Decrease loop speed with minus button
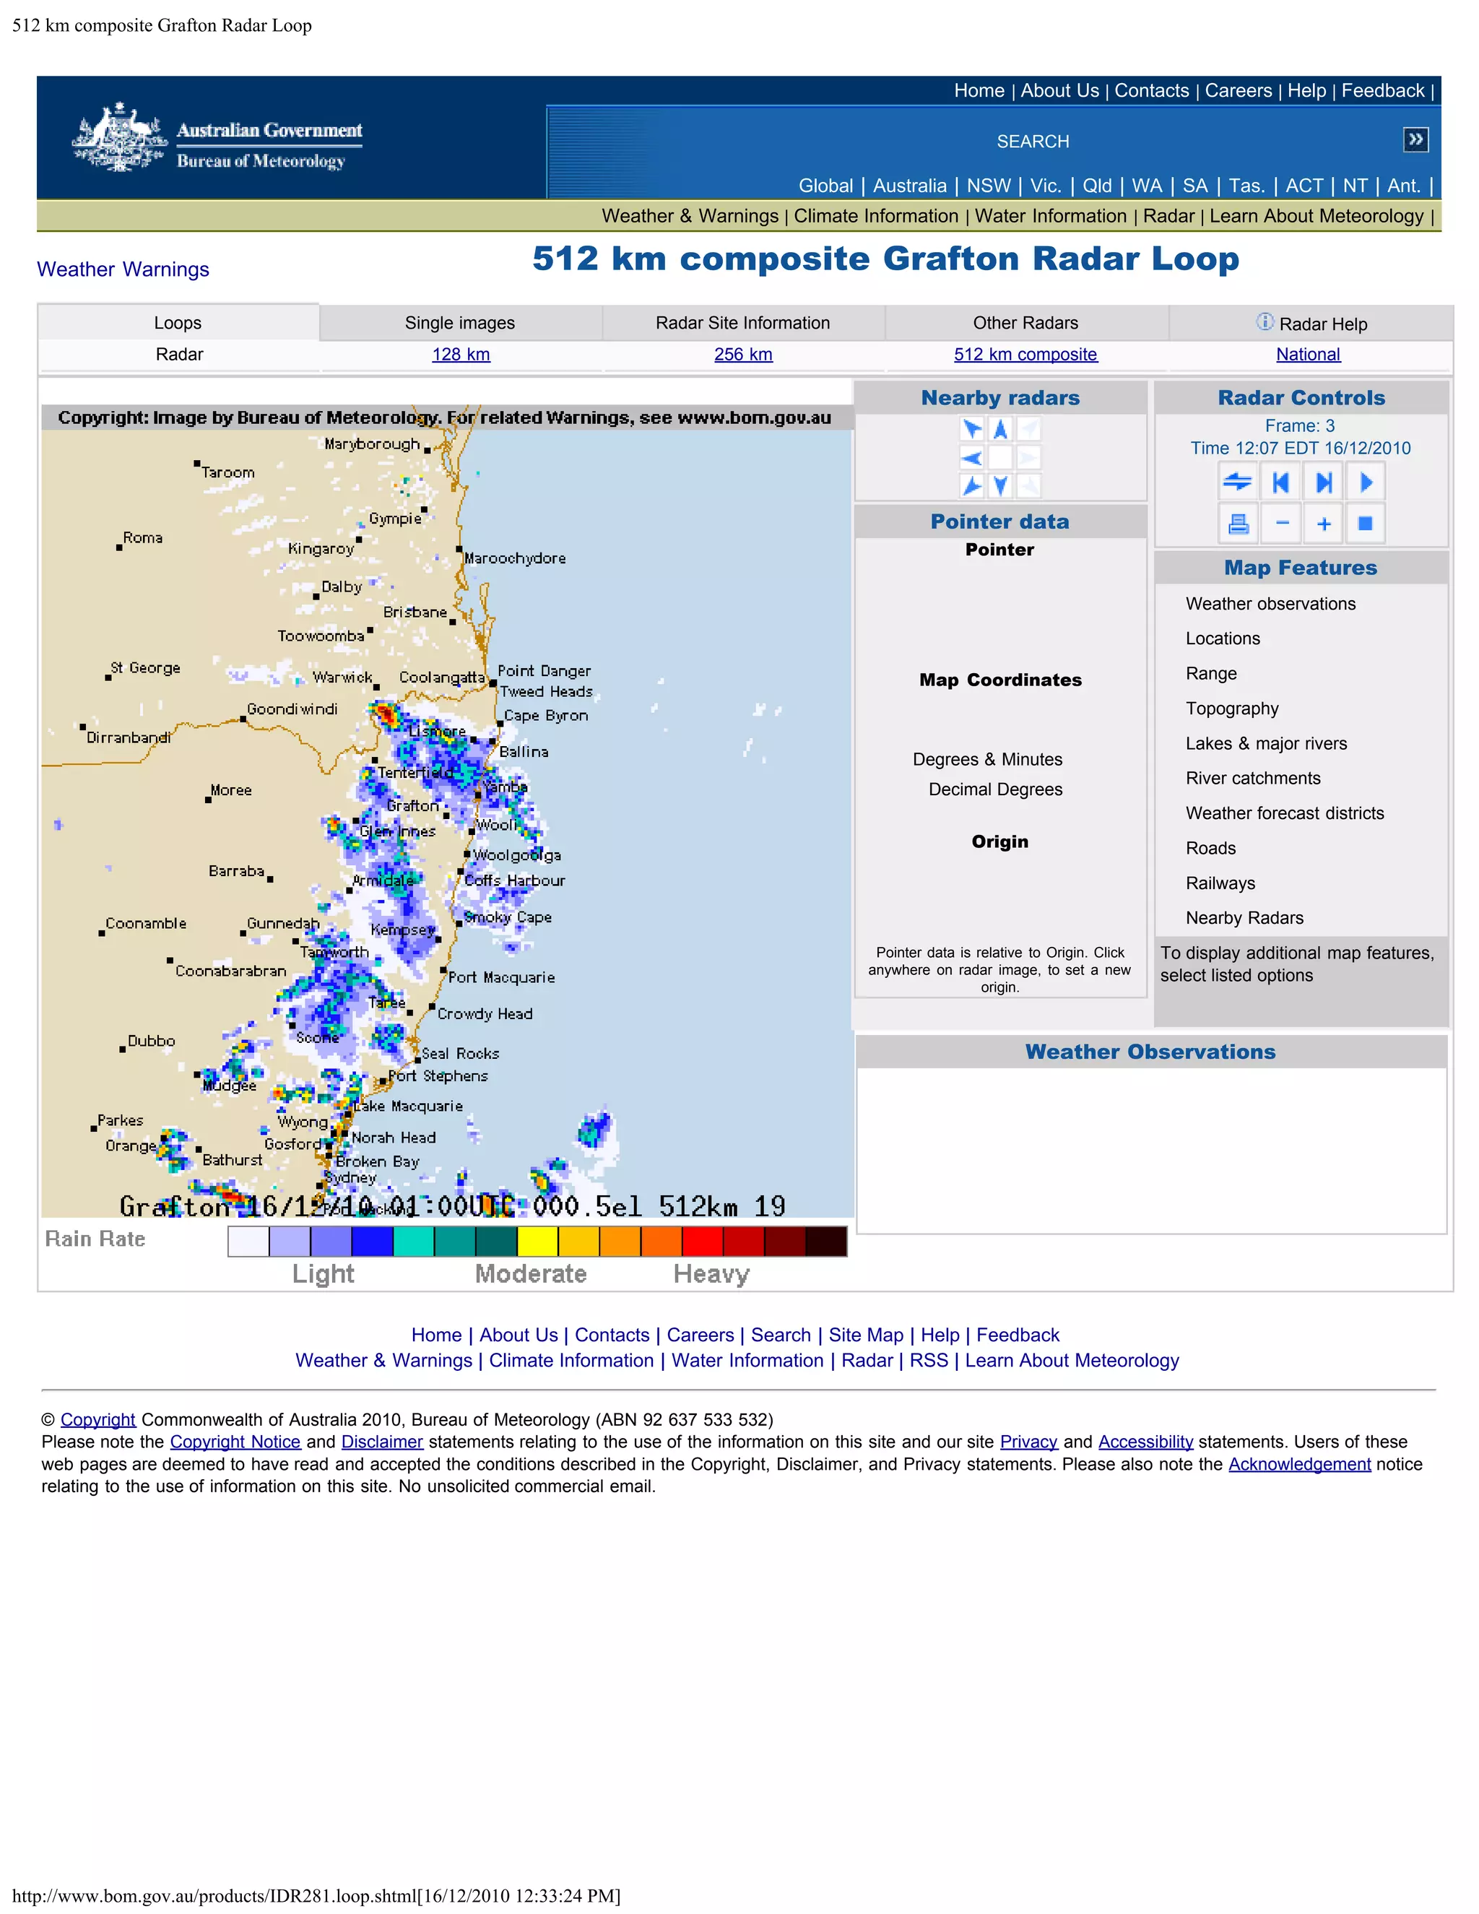 pyautogui.click(x=1282, y=523)
